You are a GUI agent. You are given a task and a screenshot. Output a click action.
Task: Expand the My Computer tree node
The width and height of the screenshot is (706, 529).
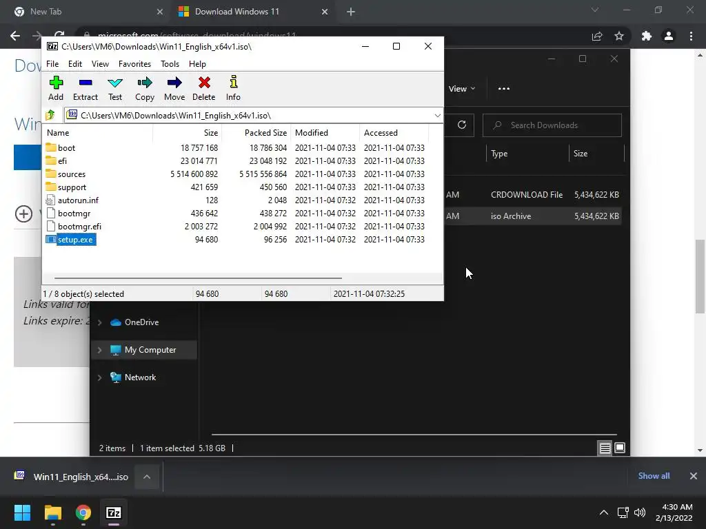click(x=100, y=350)
